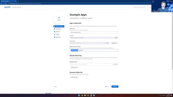This screenshot has width=173, height=97.
Task: Close the App Marketplace browser tab
Action: (16, 1)
